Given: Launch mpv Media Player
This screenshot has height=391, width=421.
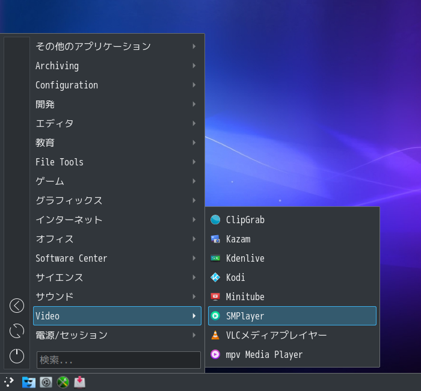Looking at the screenshot, I should (x=292, y=354).
